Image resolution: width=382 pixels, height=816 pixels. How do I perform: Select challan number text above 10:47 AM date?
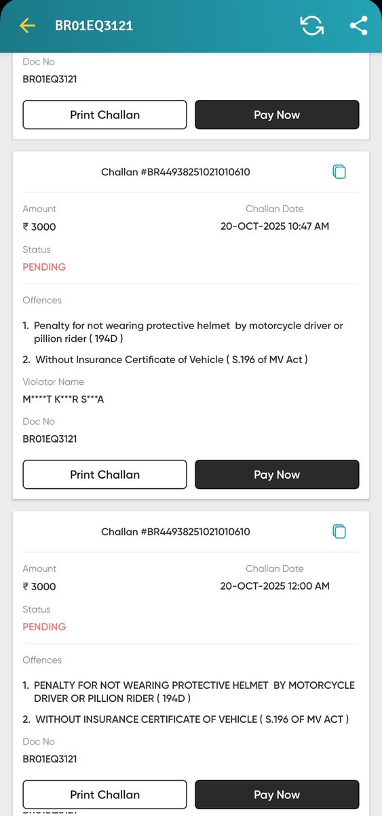point(176,172)
